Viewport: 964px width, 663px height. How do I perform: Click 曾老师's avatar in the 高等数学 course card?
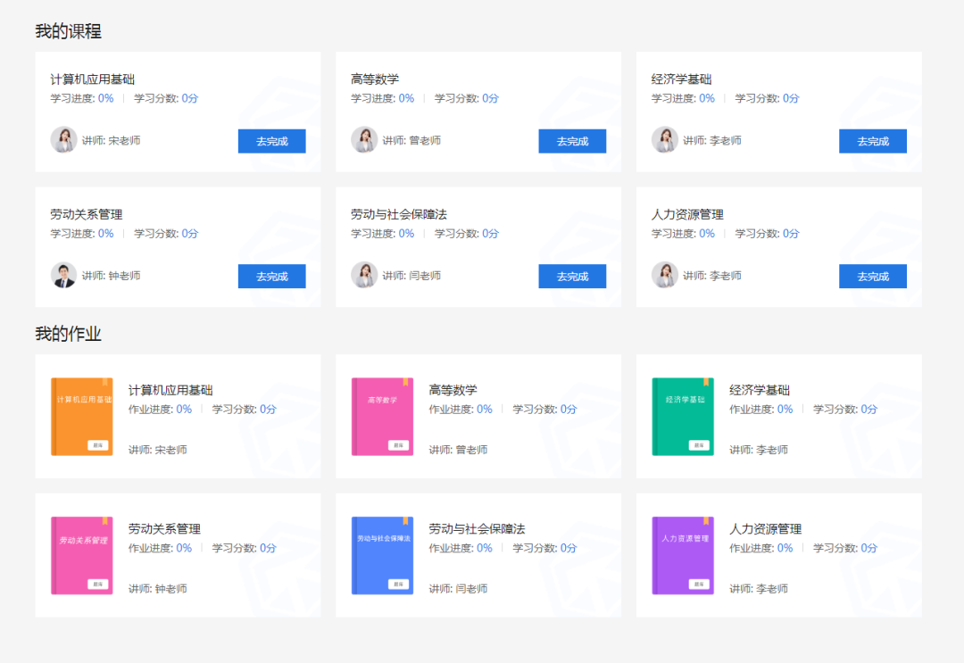pyautogui.click(x=364, y=140)
